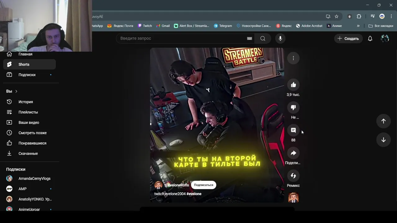Start voice search with microphone
The height and width of the screenshot is (223, 397).
point(280,38)
